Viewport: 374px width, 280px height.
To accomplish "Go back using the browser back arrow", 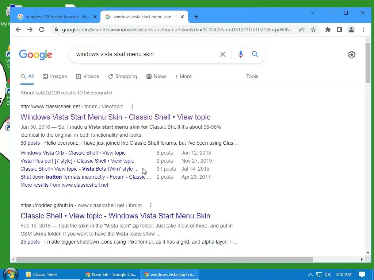I will pos(18,30).
